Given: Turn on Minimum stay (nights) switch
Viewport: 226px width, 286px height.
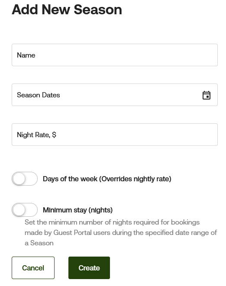Looking at the screenshot, I should 25,210.
